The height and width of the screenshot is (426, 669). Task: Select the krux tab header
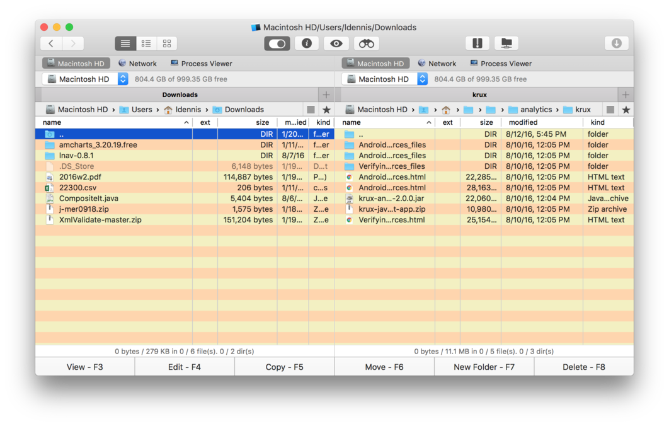tap(479, 95)
